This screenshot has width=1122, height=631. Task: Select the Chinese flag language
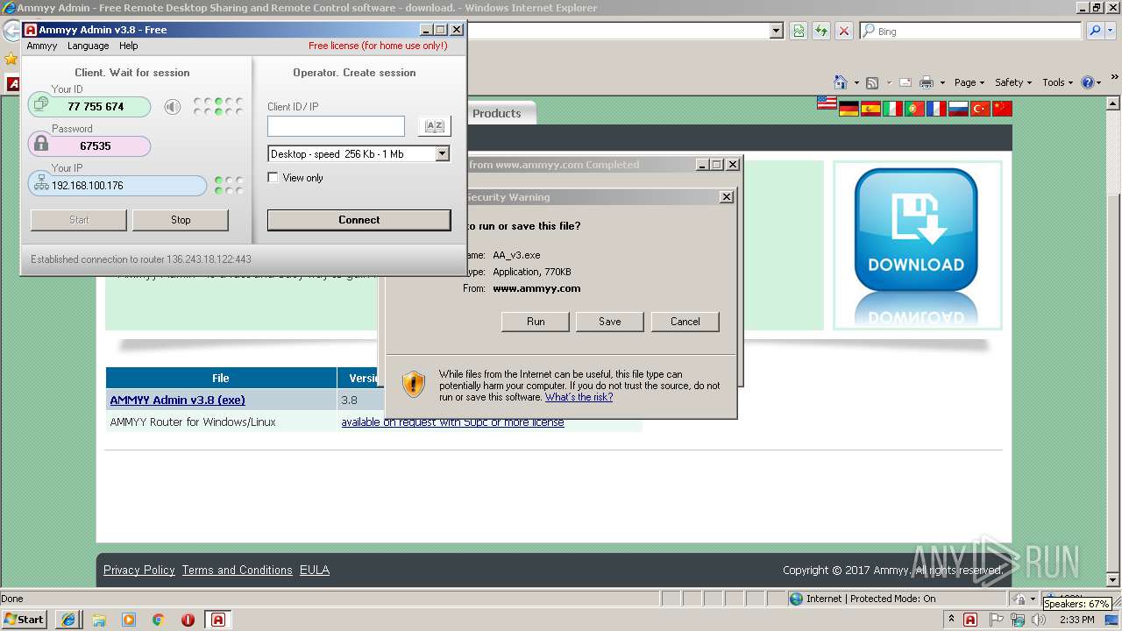[x=1002, y=109]
